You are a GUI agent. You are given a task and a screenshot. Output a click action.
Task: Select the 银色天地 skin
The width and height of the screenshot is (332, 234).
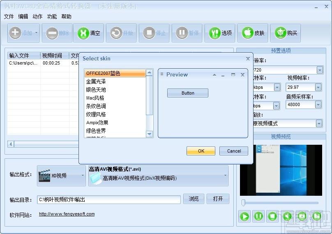click(115, 90)
